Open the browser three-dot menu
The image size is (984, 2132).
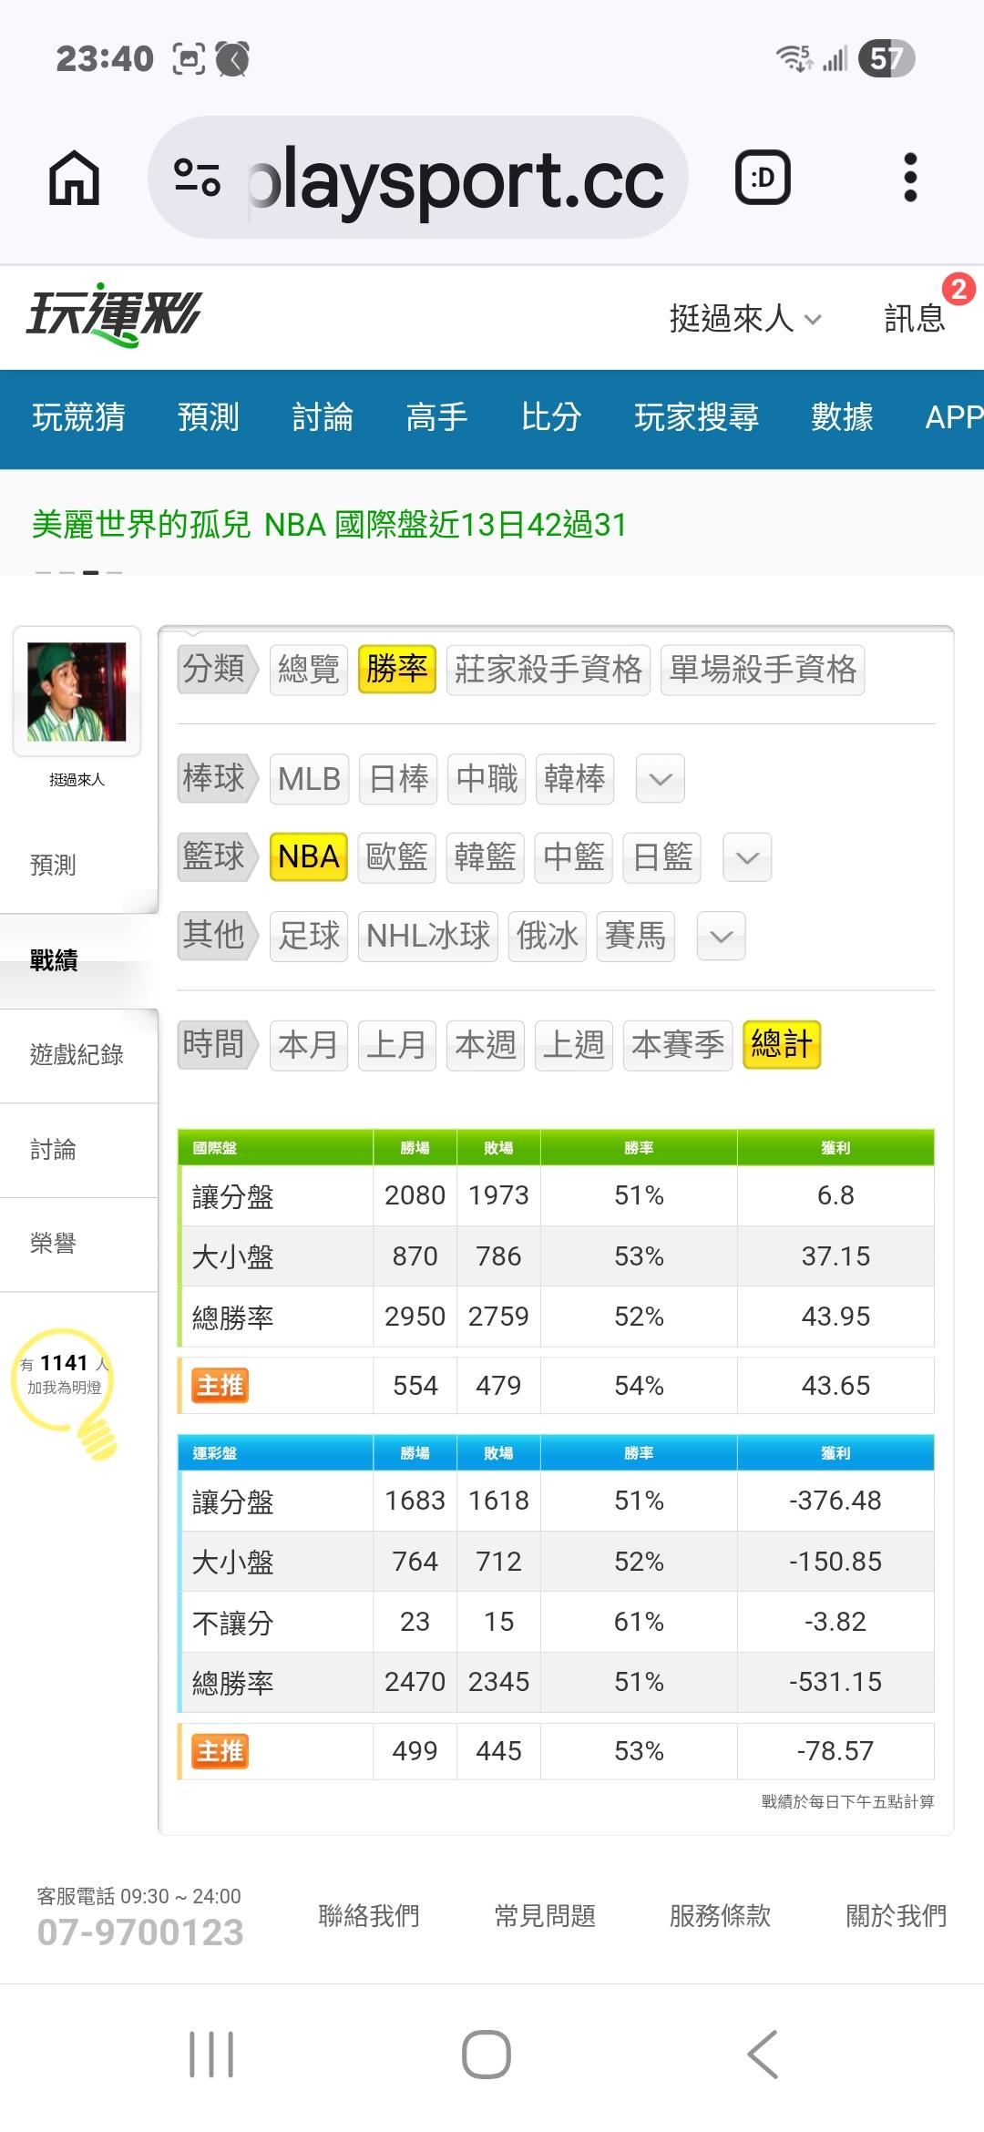click(x=909, y=178)
